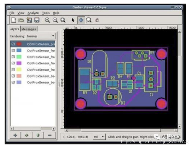Click canvas horizontal scrollbar right arrow
The height and width of the screenshot is (147, 192).
click(176, 130)
